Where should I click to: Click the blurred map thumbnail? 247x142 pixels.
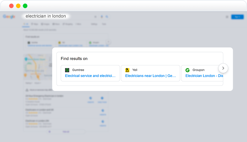click(38, 67)
